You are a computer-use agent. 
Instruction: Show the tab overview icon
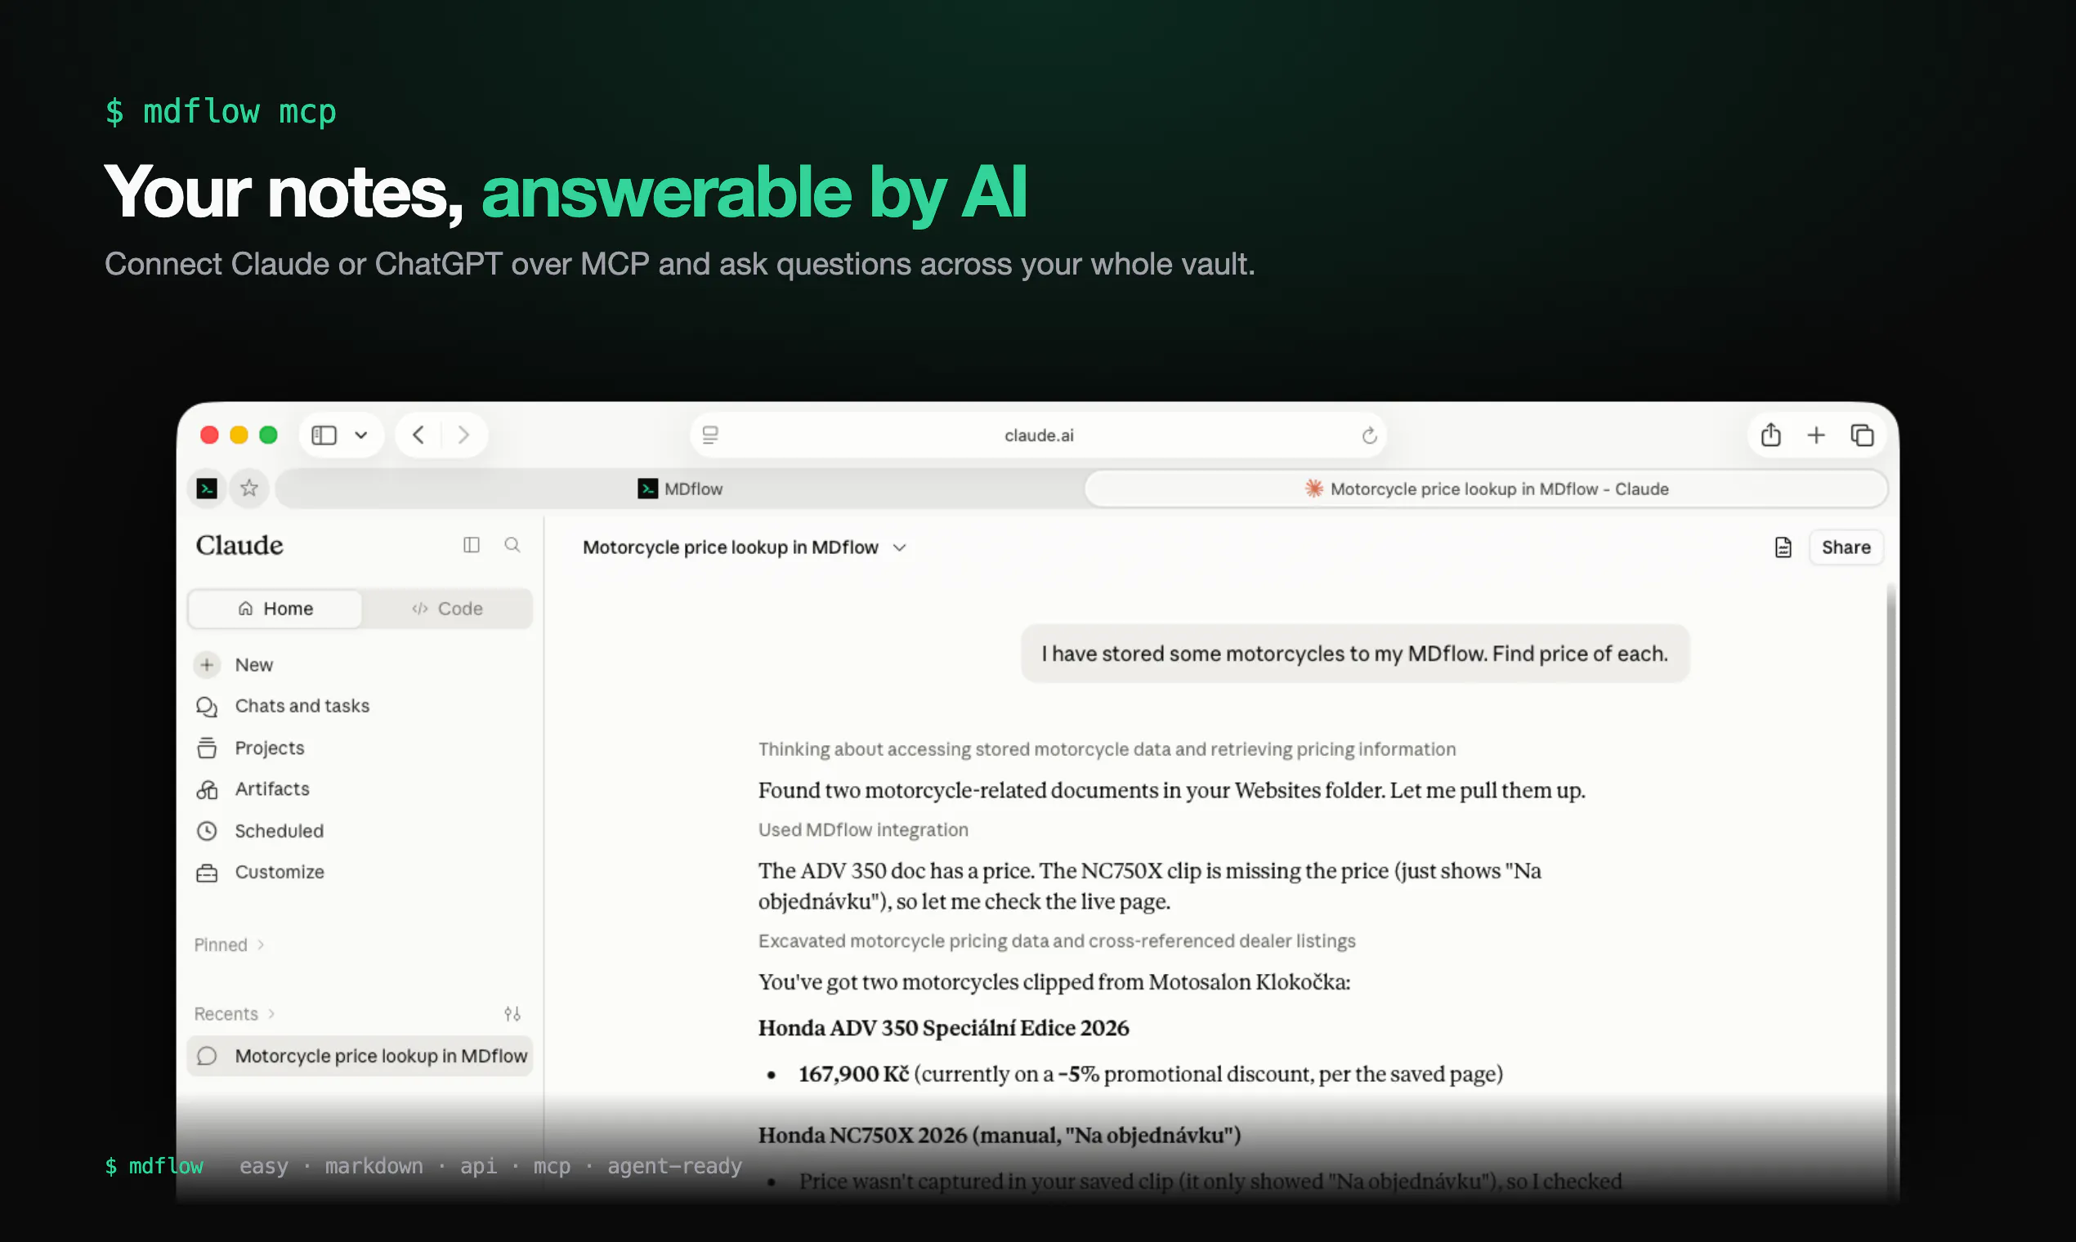[1862, 436]
